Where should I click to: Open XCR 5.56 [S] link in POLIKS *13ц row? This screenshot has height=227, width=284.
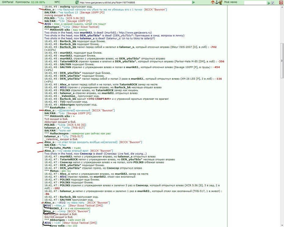coord(75,18)
